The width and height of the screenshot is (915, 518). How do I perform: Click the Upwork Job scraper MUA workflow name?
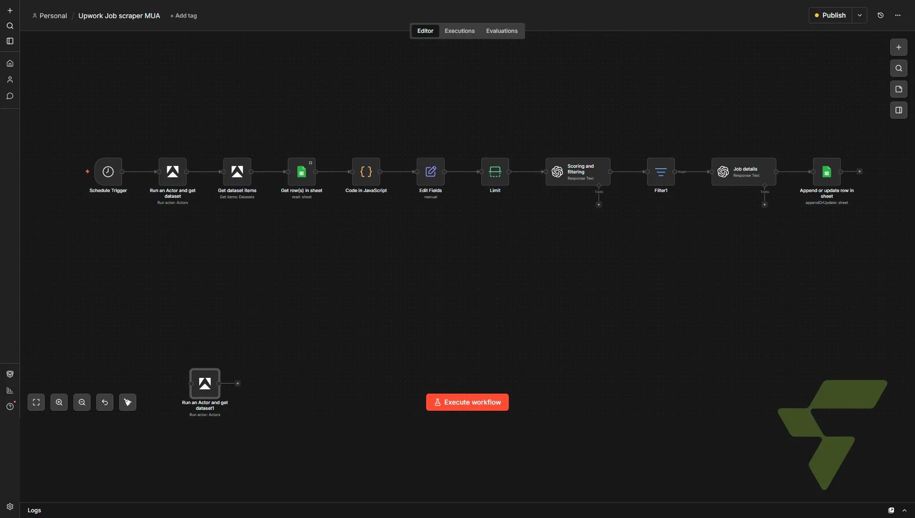(119, 16)
